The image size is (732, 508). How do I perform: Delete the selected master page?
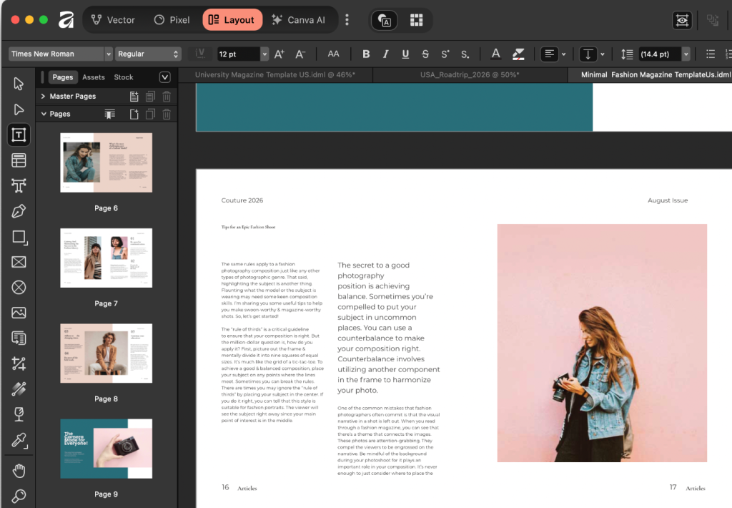(167, 97)
